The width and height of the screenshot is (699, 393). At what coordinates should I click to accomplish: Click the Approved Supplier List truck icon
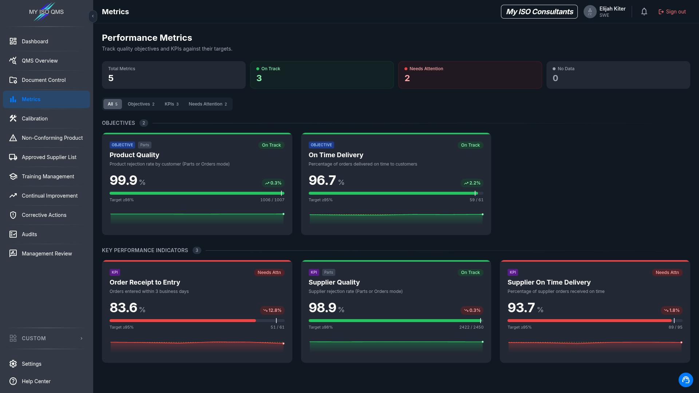click(x=13, y=157)
